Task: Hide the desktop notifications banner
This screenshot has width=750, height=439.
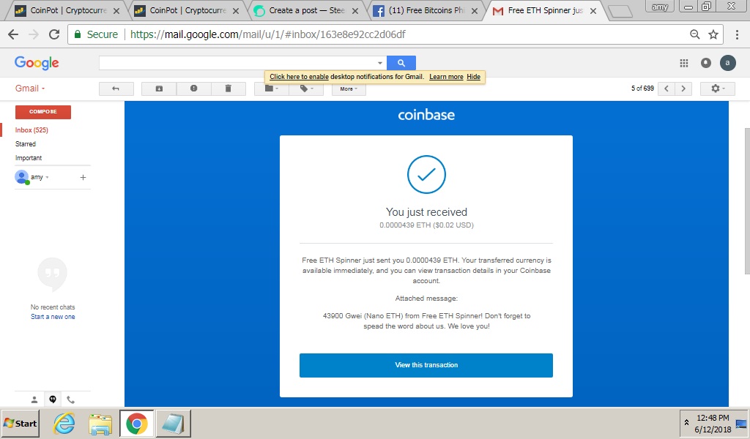Action: [x=474, y=77]
